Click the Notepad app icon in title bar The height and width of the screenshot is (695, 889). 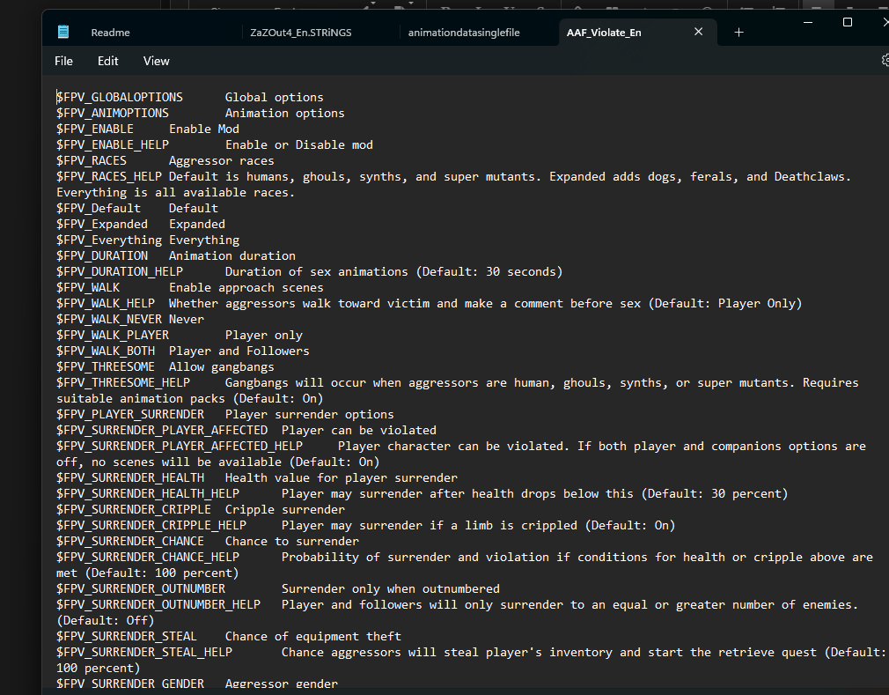click(x=63, y=32)
